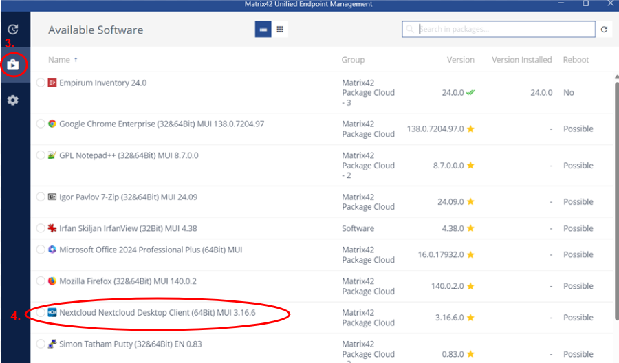Open Mozilla Firefox MUI 140.0.2 entry
The height and width of the screenshot is (363, 619).
tap(128, 281)
